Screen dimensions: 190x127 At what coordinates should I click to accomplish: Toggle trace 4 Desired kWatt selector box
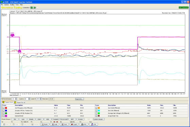tap(3, 116)
